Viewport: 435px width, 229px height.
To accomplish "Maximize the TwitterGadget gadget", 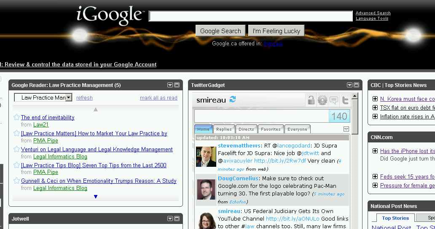I will coord(356,85).
